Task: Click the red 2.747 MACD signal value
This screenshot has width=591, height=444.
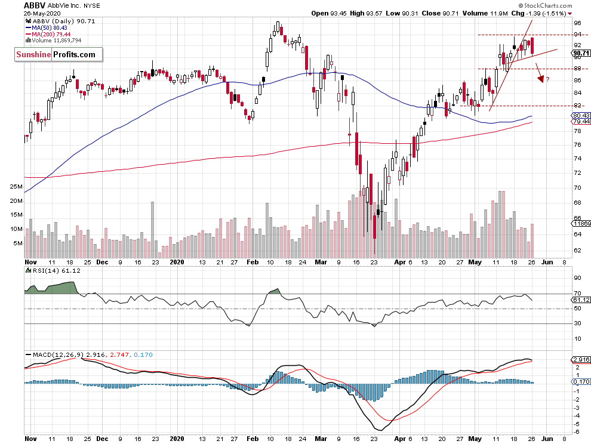Action: click(x=119, y=354)
